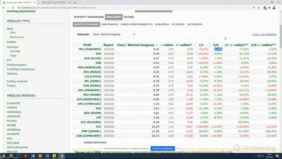Click the 'analiza techniczna' link
This screenshot has width=282, height=159.
(95, 142)
